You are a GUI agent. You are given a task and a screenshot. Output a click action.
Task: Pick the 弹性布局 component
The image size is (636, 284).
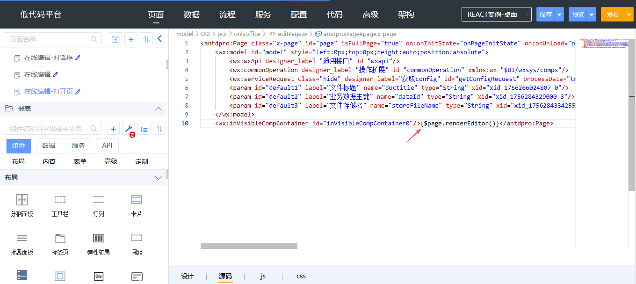(98, 243)
